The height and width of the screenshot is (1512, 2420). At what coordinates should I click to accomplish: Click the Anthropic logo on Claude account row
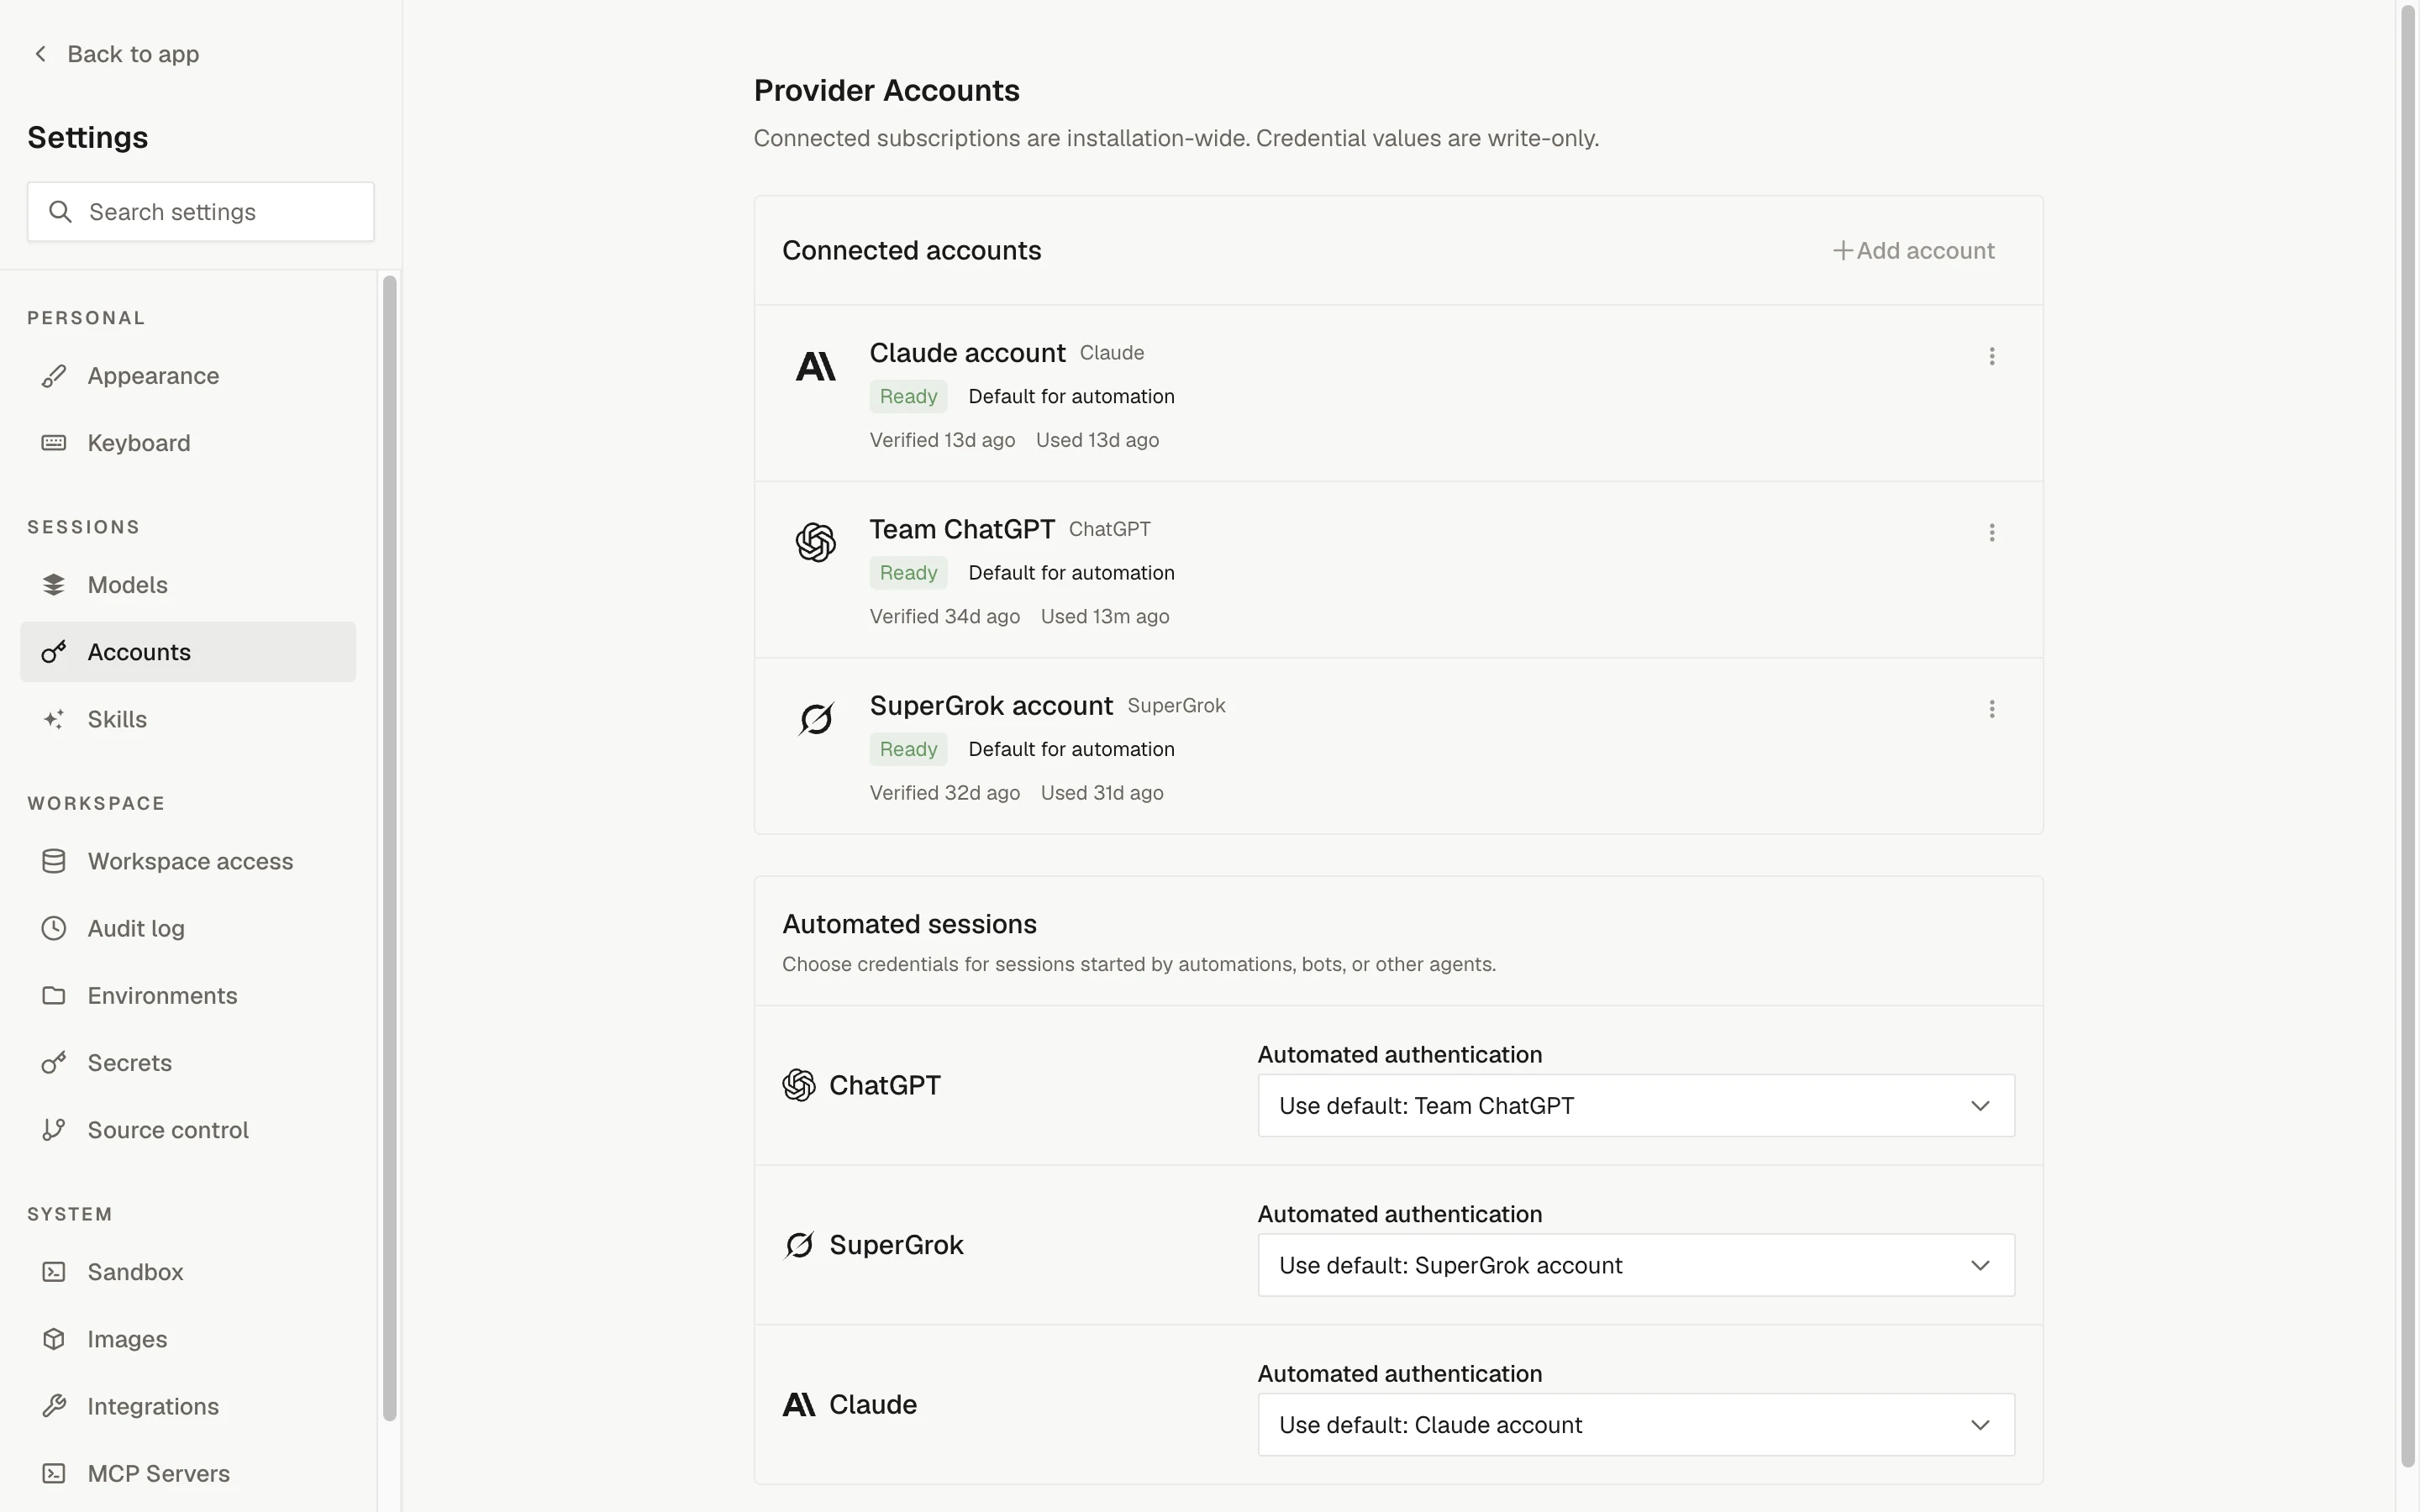click(815, 367)
